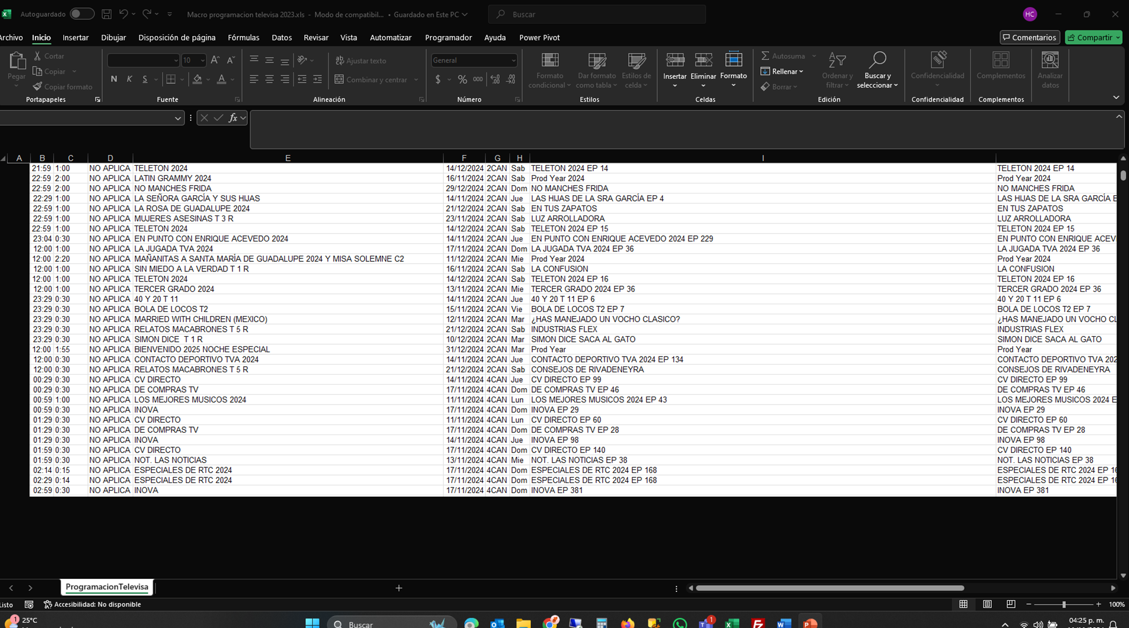Image resolution: width=1129 pixels, height=628 pixels.
Task: Toggle bold formatting (N)
Action: pyautogui.click(x=114, y=80)
